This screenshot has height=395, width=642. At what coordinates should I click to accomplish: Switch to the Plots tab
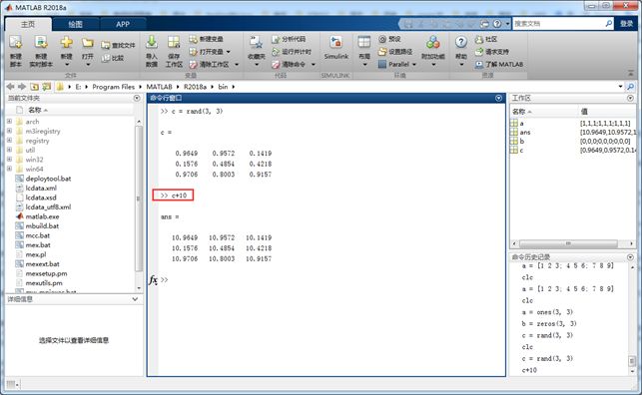tap(75, 25)
